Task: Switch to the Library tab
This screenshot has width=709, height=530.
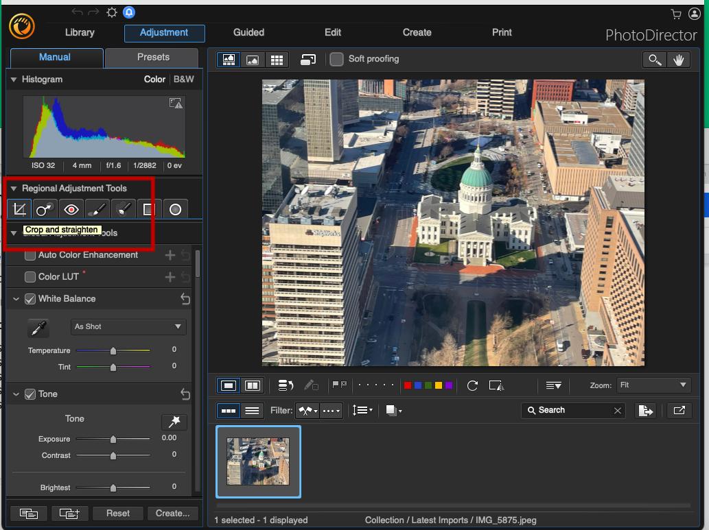Action: 79,32
